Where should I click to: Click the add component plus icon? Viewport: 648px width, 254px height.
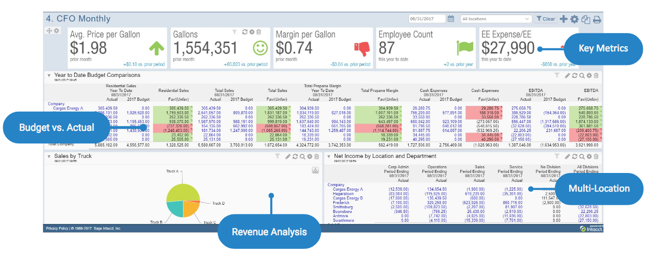coord(563,19)
